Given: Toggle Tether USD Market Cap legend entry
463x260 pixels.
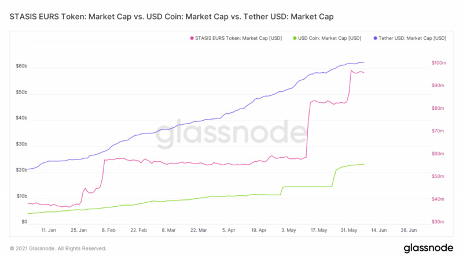Looking at the screenshot, I should 412,38.
